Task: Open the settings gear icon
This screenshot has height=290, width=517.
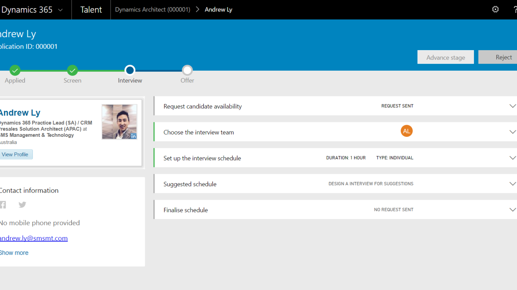Action: tap(495, 9)
